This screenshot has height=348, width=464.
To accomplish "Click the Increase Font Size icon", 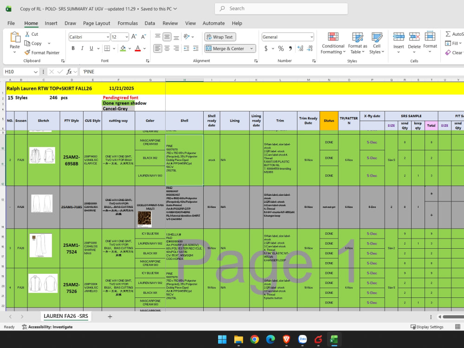I will (x=134, y=37).
